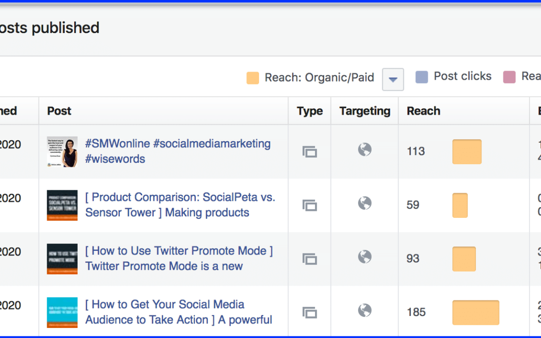Click the orange reach bar beside 113
Image resolution: width=541 pixels, height=338 pixels.
point(467,152)
